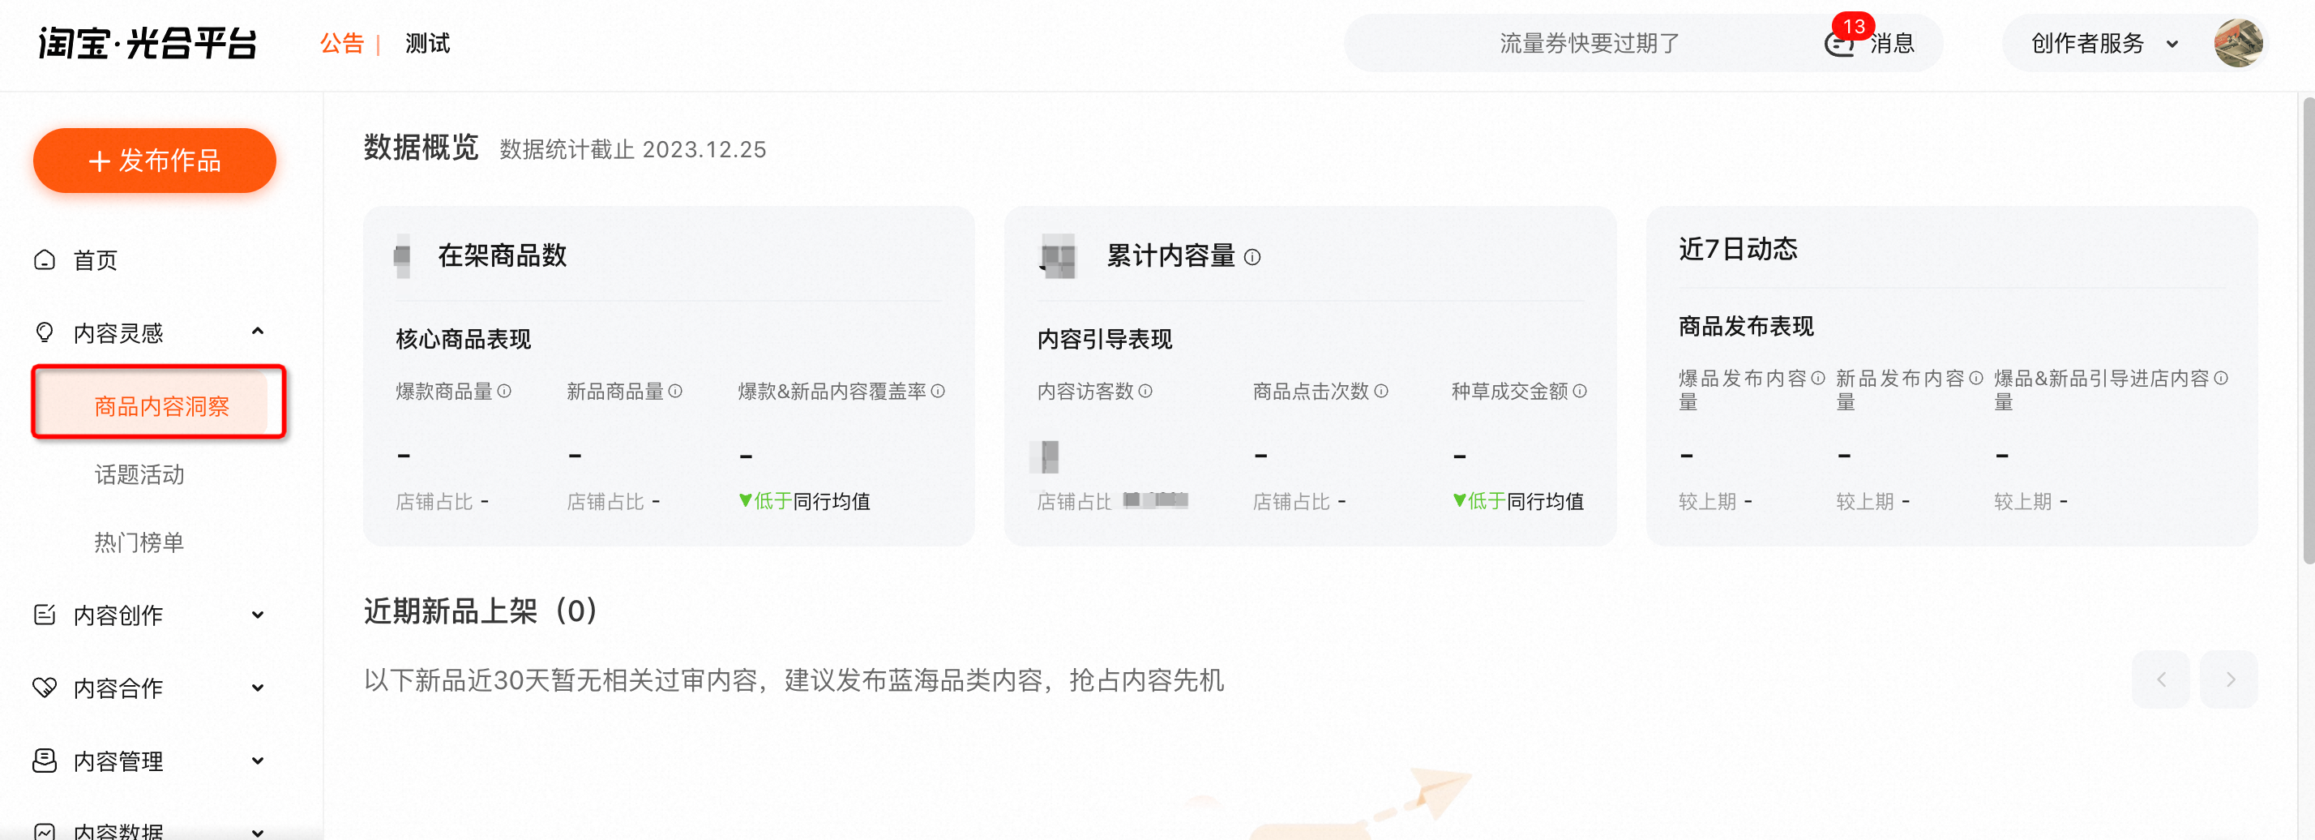Viewport: 2315px width, 840px height.
Task: Click info icon next to 累计内容量
Action: pos(1252,257)
